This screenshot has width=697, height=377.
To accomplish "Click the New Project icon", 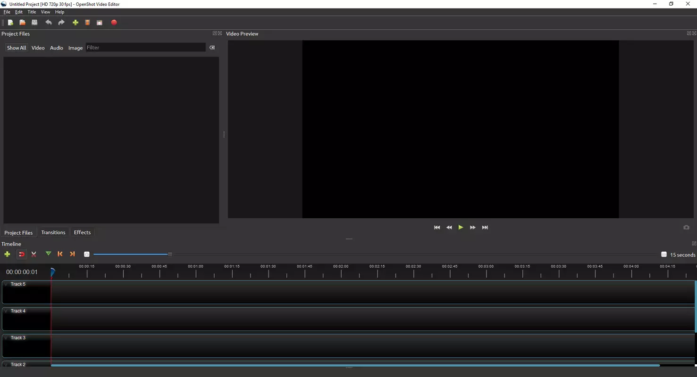I will pyautogui.click(x=10, y=23).
